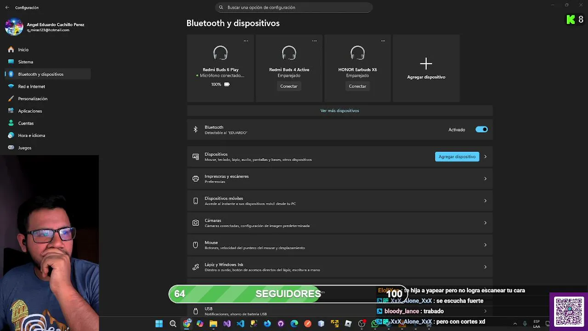
Task: Open more options for Redmi Buds 6 Play
Action: (x=246, y=41)
